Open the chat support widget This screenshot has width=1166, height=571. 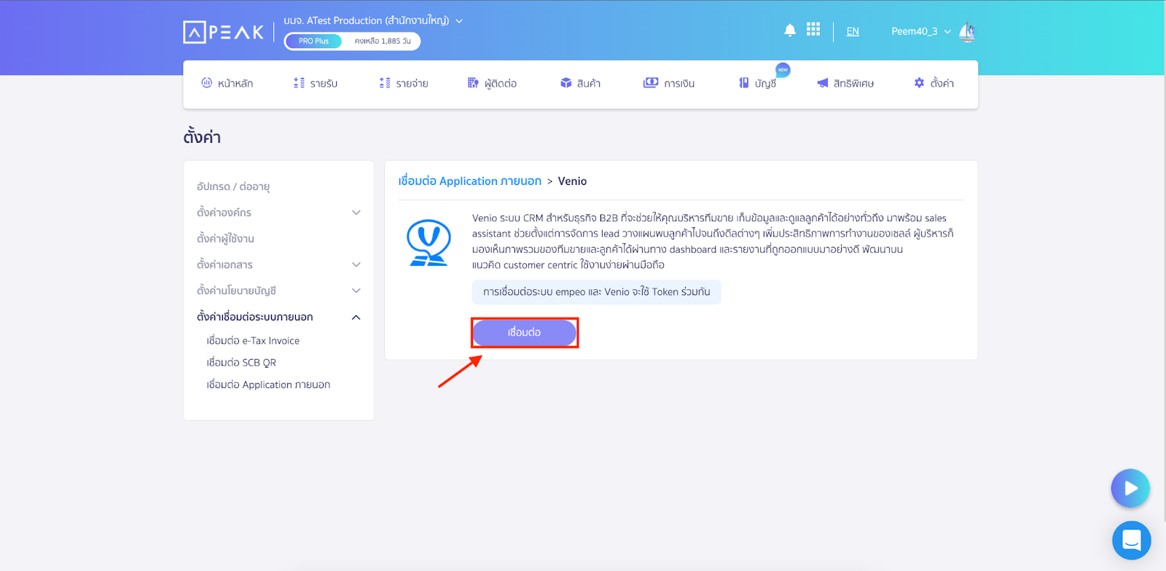tap(1131, 540)
